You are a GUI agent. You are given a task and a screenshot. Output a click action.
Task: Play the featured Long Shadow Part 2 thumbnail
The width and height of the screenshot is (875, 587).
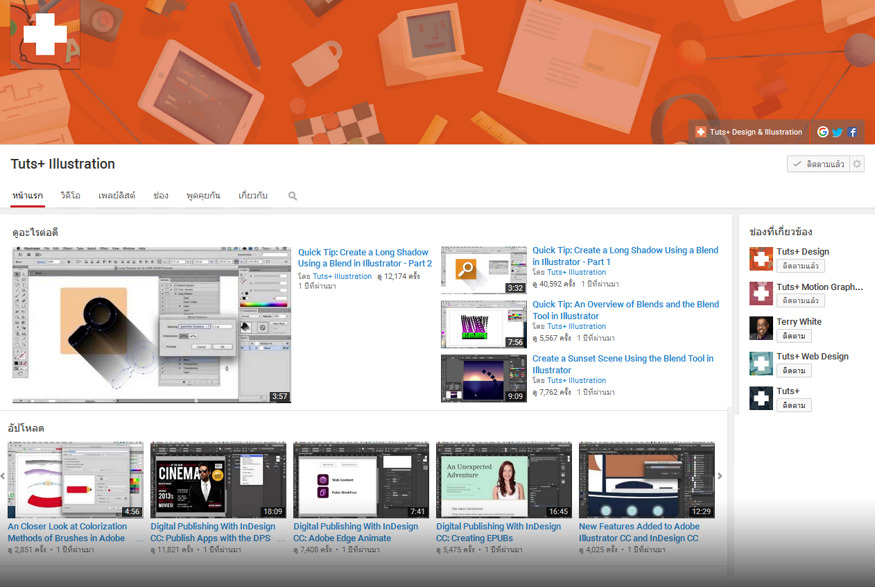151,324
